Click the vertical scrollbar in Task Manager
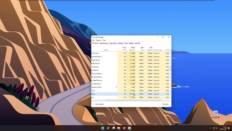Image resolution: width=232 pixels, height=131 pixels. point(171,68)
